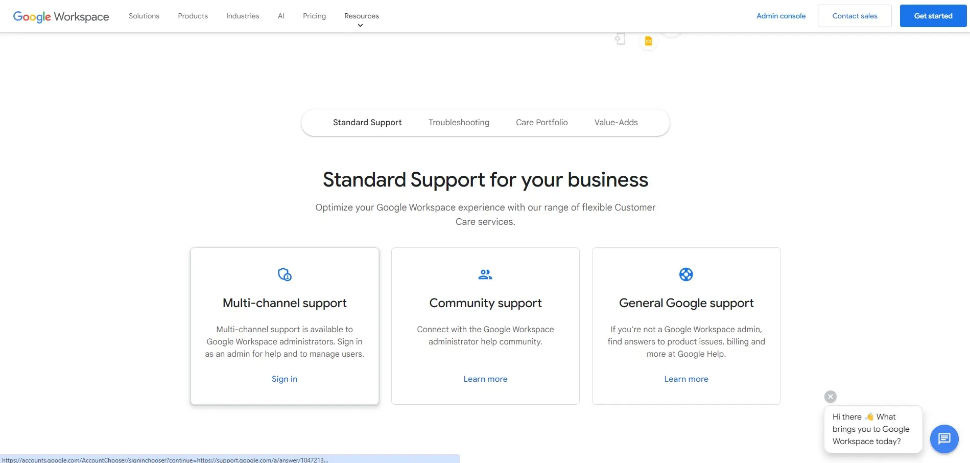Go to the AI nav item
Image resolution: width=970 pixels, height=463 pixels.
[x=281, y=16]
